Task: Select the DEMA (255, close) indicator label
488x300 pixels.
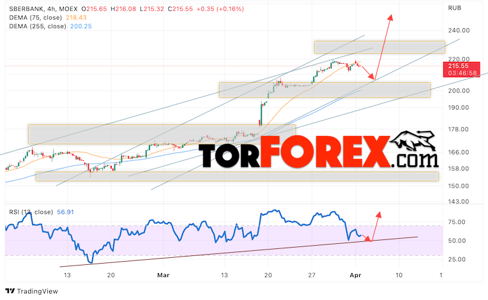Action: coord(38,26)
